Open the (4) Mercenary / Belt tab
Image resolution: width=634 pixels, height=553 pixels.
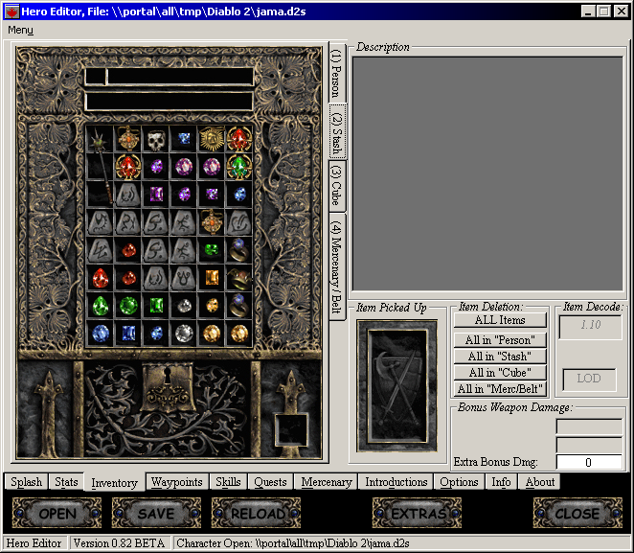point(336,266)
